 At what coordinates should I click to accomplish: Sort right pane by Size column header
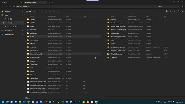click(x=165, y=16)
